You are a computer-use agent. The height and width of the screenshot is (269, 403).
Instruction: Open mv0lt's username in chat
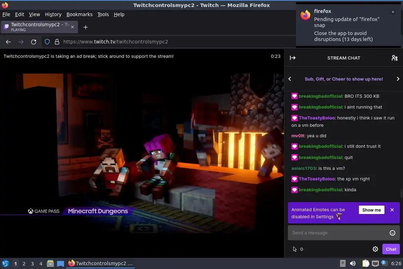point(298,136)
